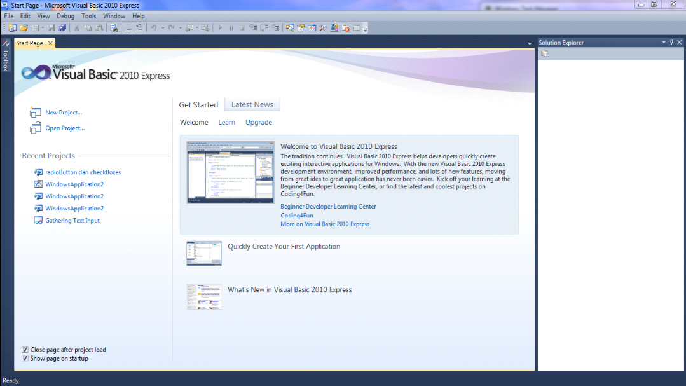Open the active documents list dropdown arrow
Screen dimensions: 686x386
tap(530, 43)
